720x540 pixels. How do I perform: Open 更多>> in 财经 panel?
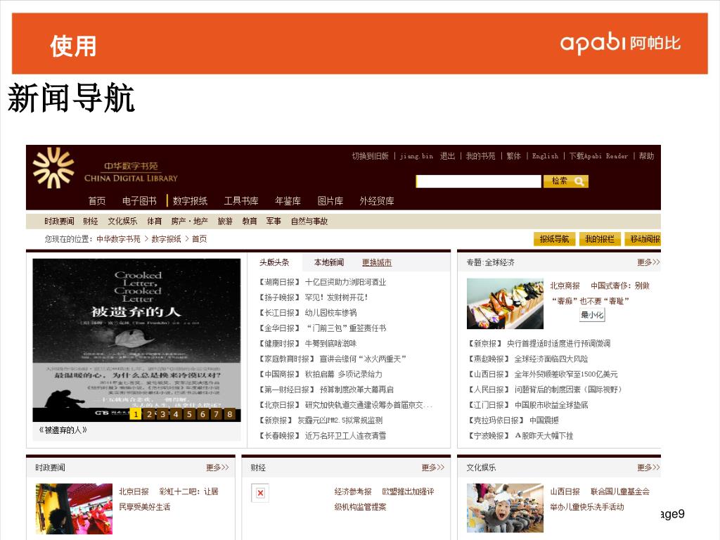(x=433, y=468)
